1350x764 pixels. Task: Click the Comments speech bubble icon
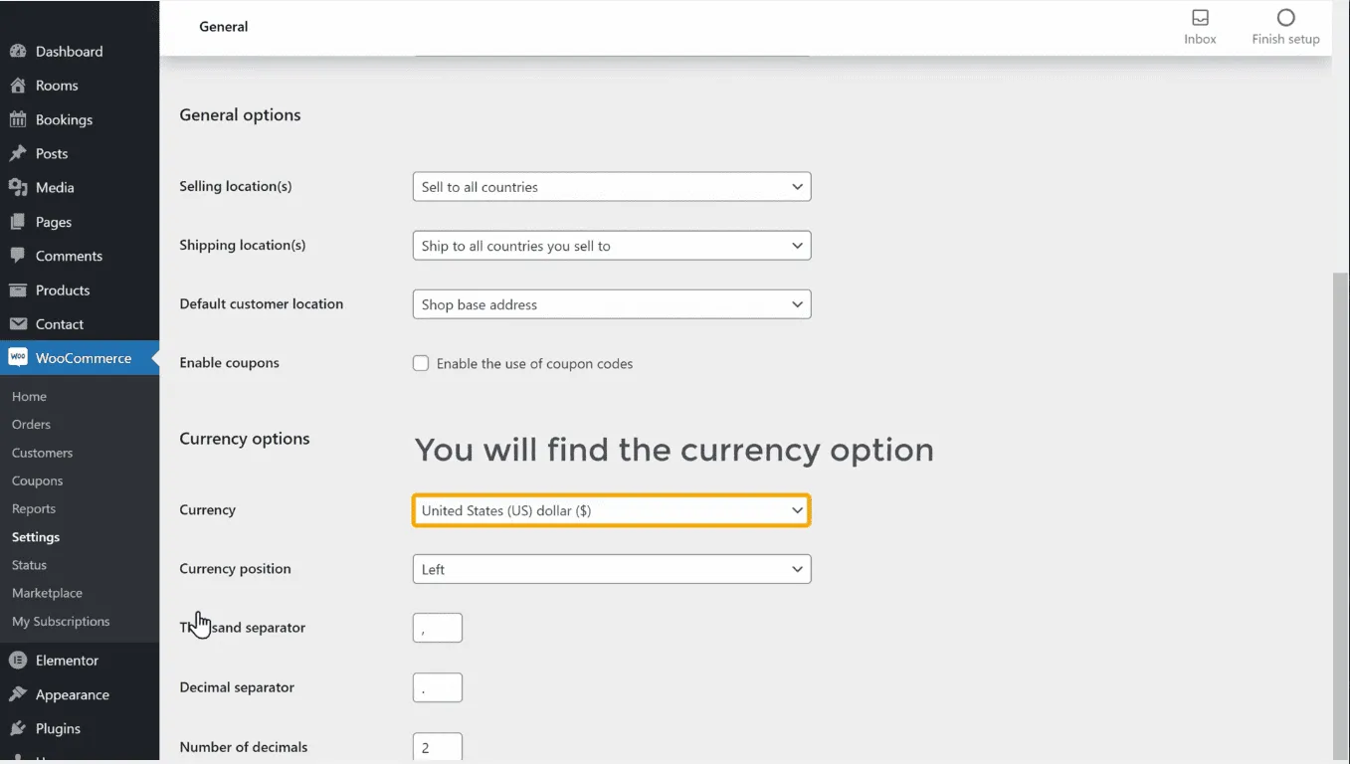[x=18, y=256]
